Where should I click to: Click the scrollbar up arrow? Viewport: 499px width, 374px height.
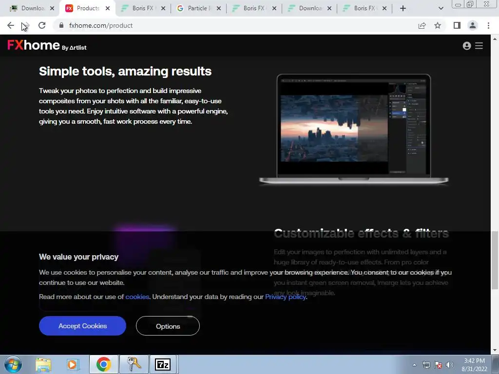pyautogui.click(x=495, y=39)
